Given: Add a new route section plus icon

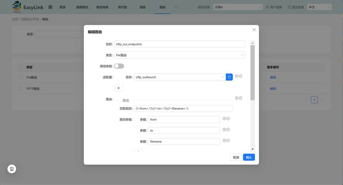Looking at the screenshot, I should pos(237,98).
